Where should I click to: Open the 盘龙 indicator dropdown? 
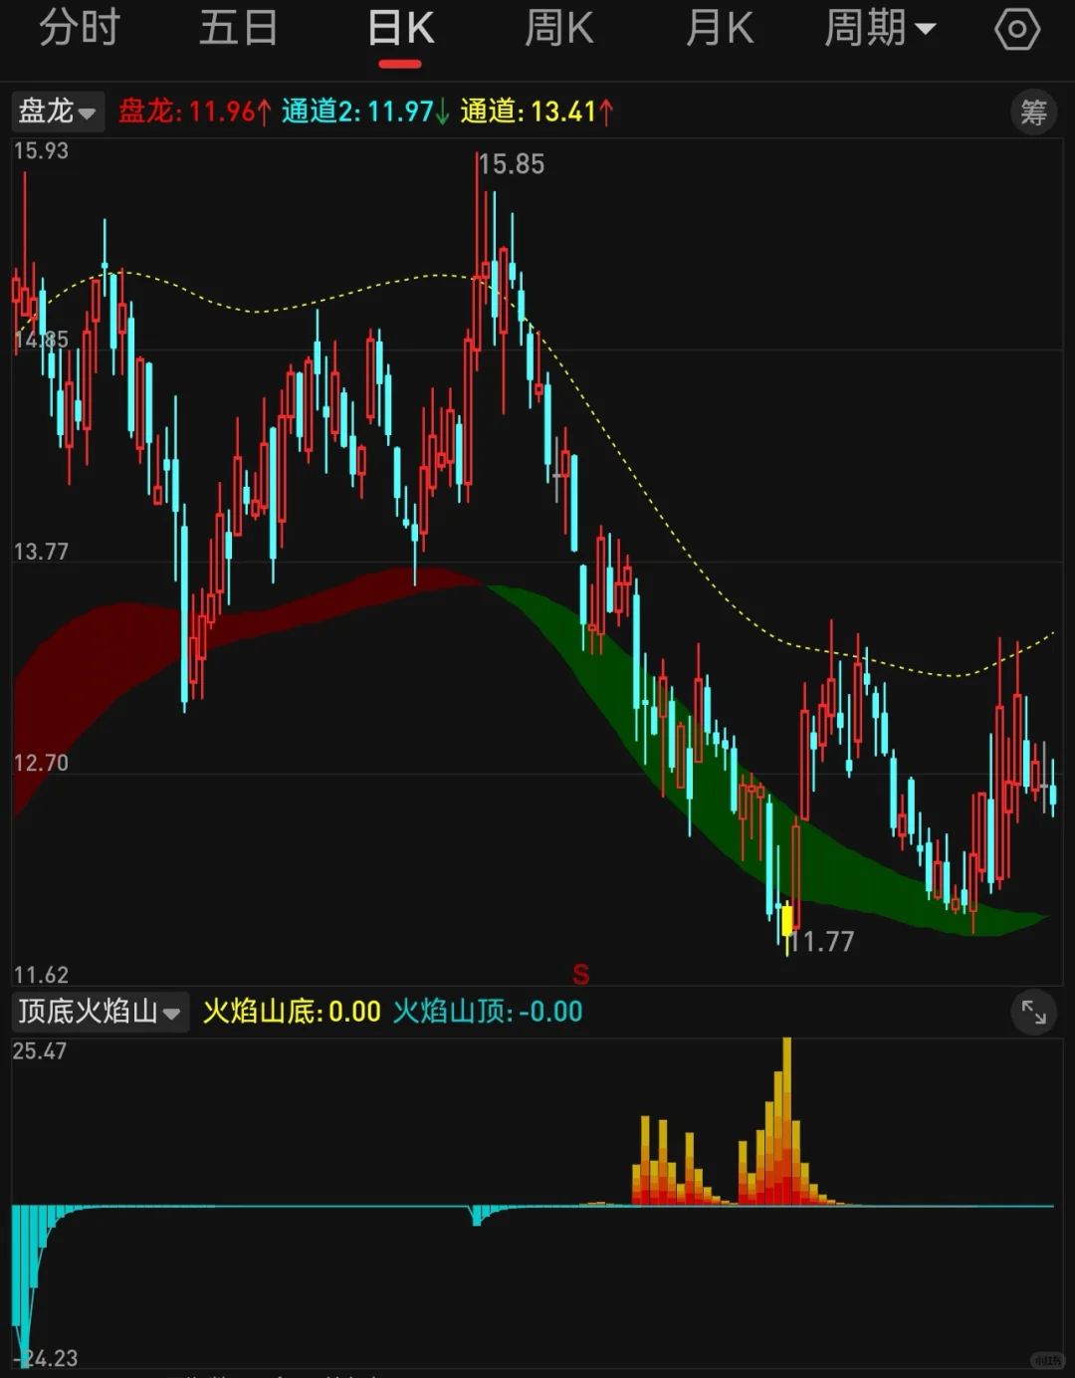click(57, 111)
